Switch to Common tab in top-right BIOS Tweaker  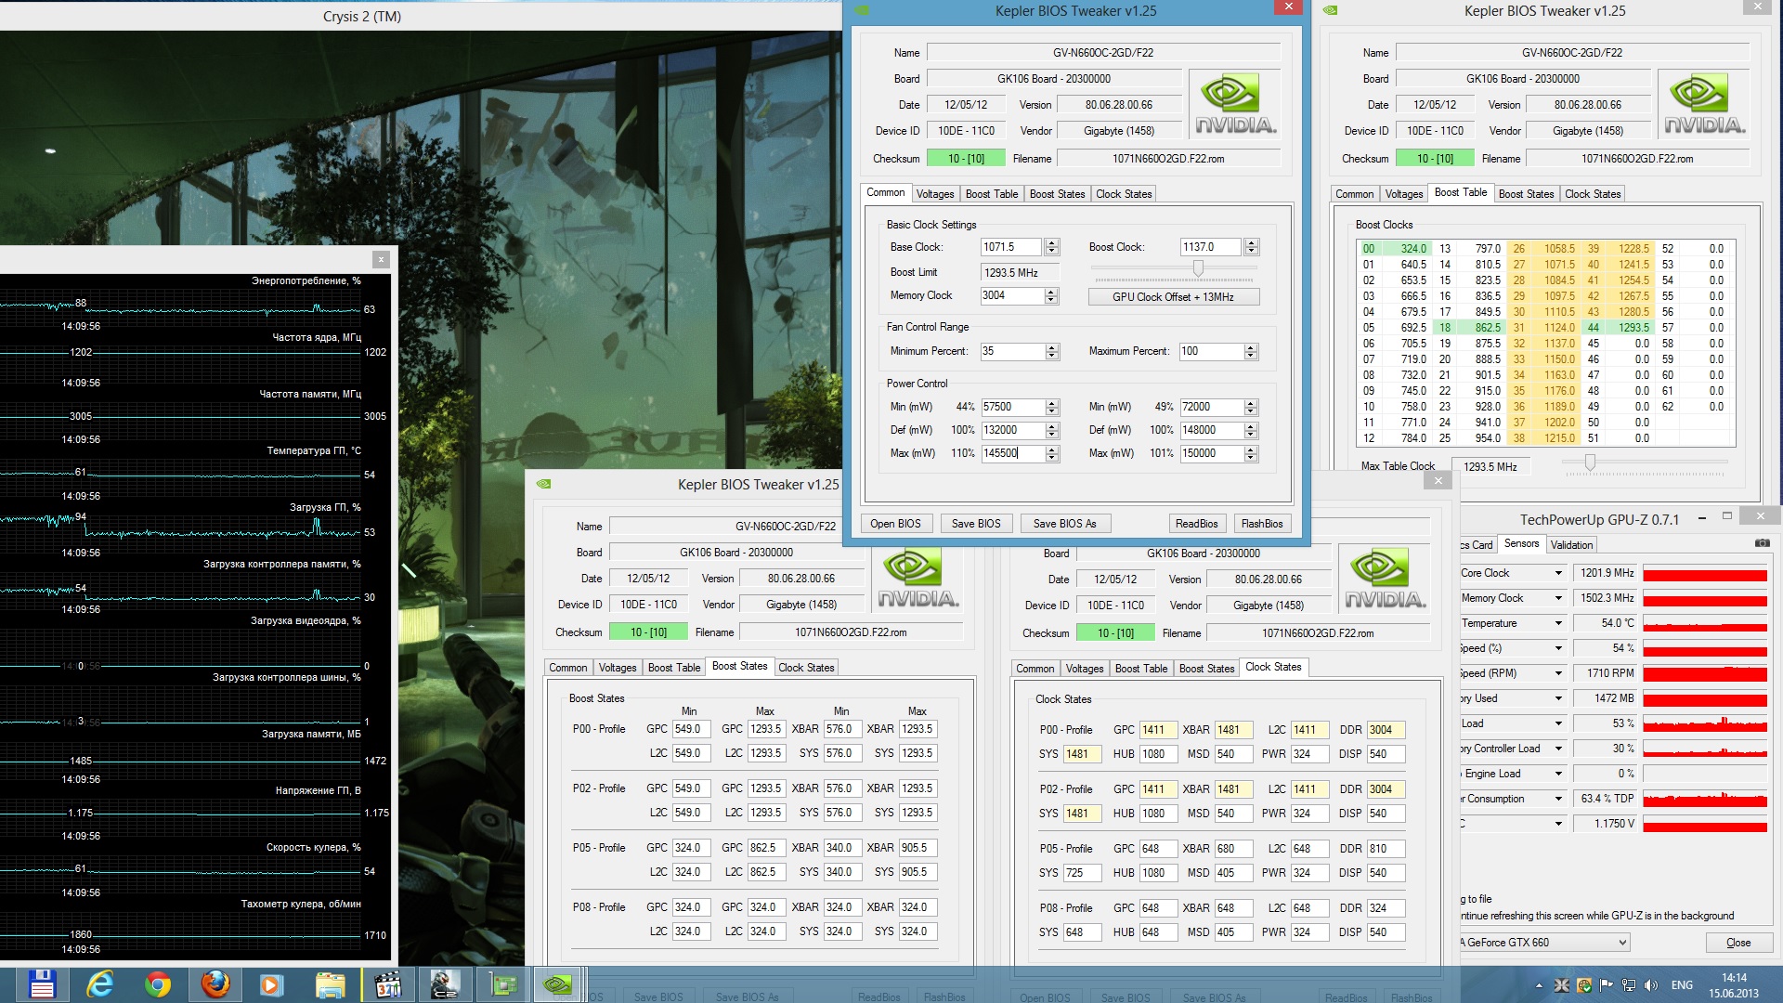(1354, 194)
